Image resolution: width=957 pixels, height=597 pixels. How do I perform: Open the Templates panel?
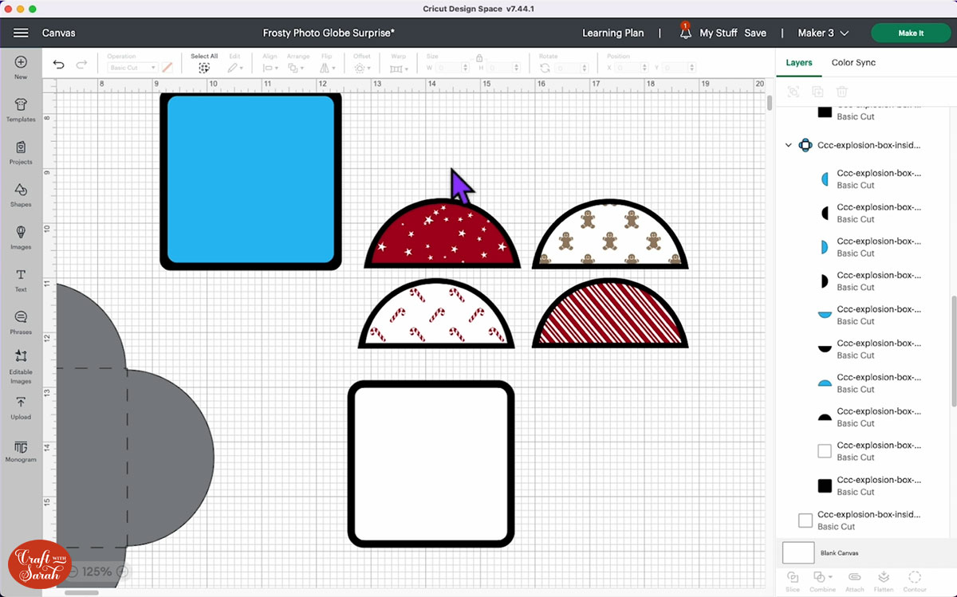pyautogui.click(x=21, y=109)
